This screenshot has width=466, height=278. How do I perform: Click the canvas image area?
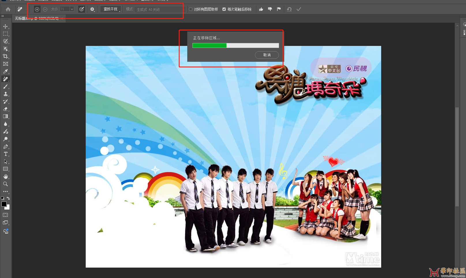tap(233, 157)
